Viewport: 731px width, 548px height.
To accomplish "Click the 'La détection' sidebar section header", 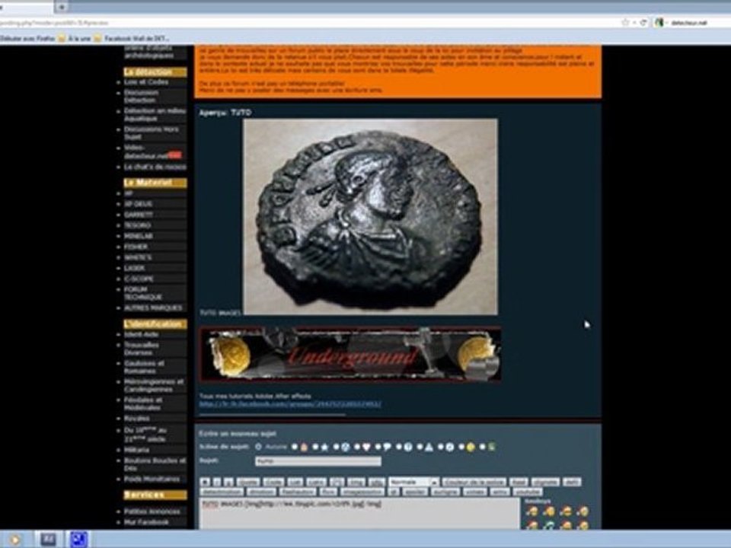I will click(x=155, y=72).
